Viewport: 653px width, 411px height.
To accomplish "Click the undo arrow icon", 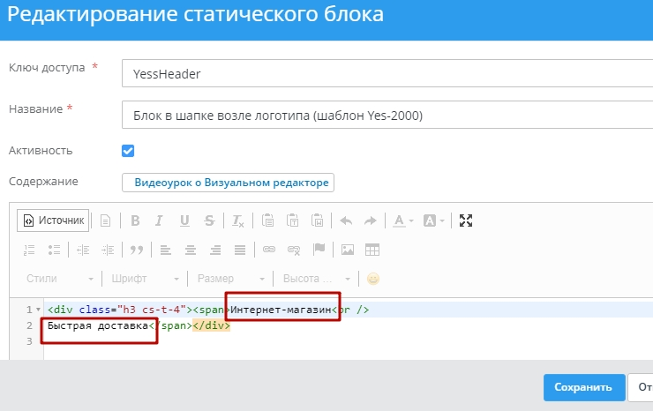I will [346, 220].
